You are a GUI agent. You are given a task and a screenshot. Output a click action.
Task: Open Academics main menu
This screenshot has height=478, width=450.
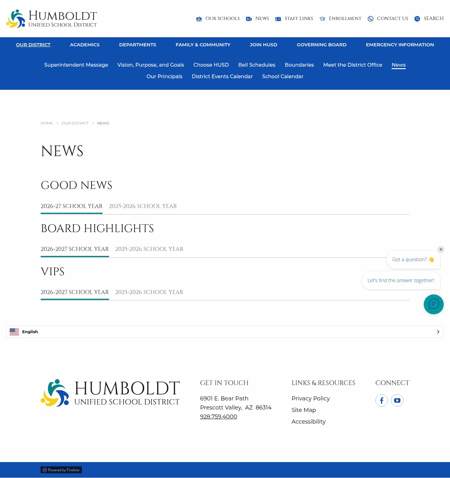(85, 45)
